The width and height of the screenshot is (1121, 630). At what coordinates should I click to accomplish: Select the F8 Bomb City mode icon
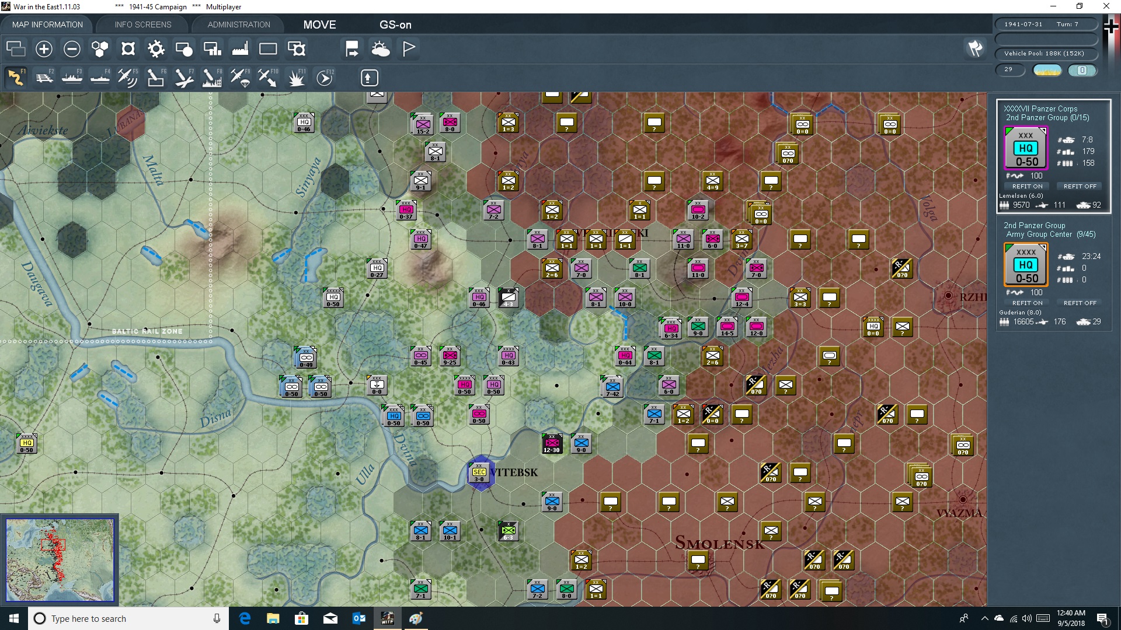[212, 78]
